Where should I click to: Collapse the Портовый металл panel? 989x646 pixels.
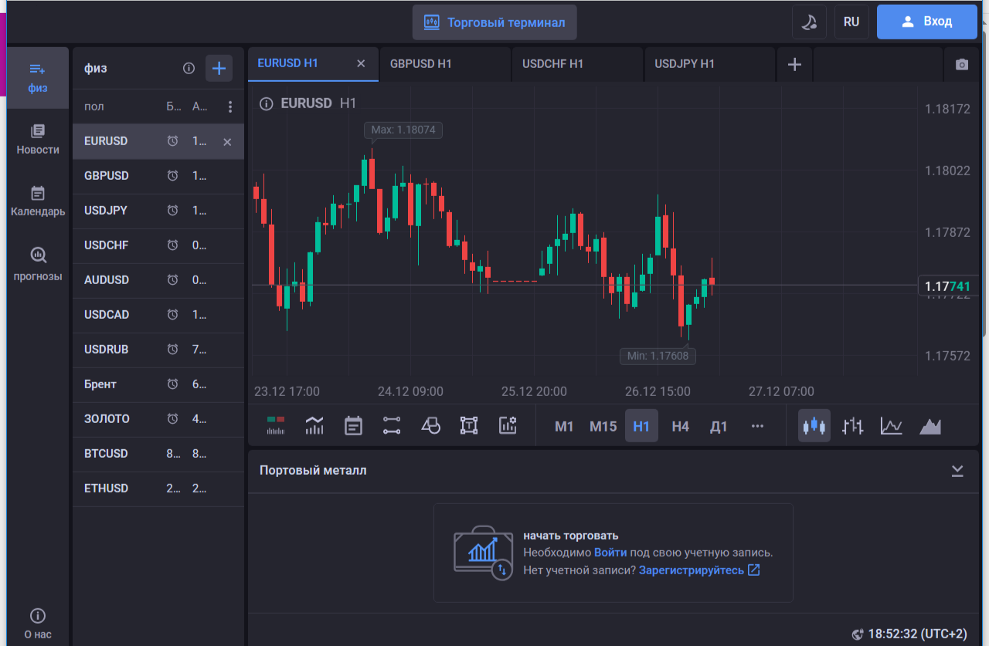(957, 471)
